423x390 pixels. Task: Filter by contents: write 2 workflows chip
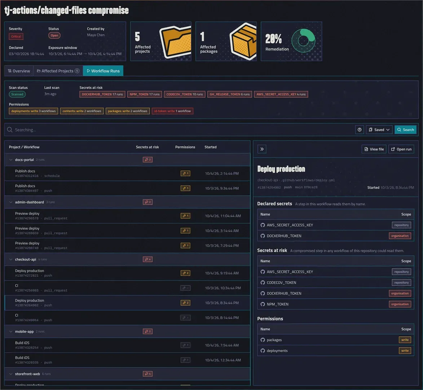[x=82, y=111]
